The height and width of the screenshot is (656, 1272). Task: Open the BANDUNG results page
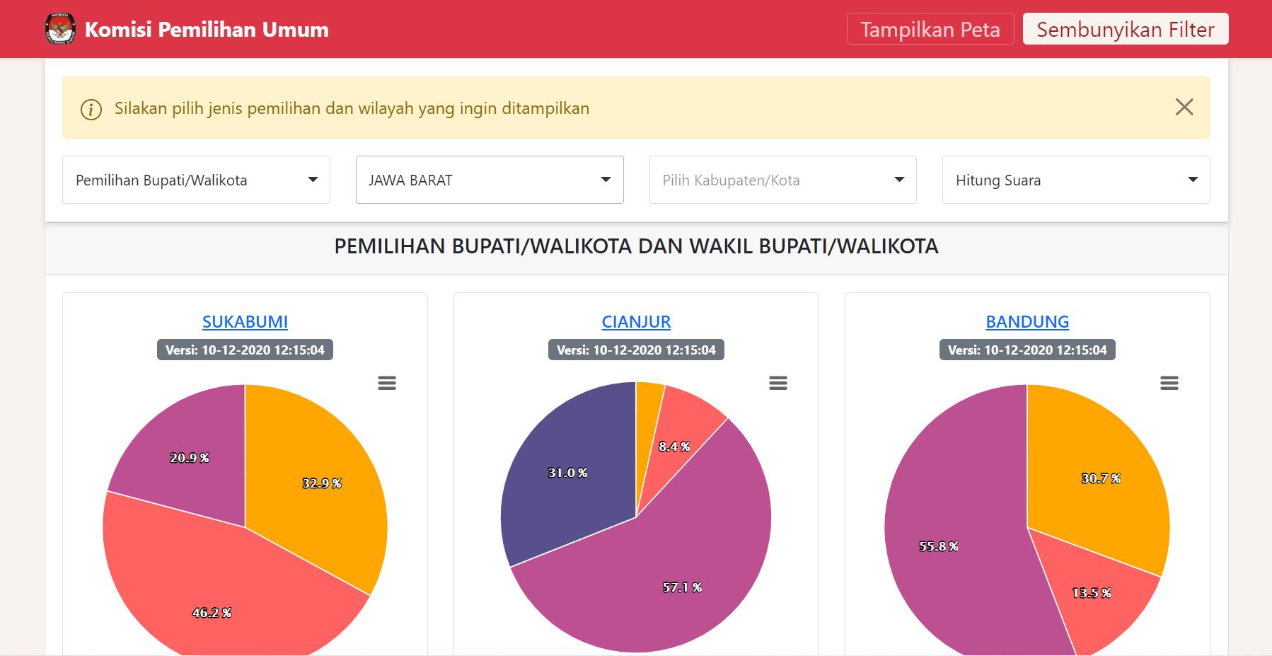click(1027, 322)
